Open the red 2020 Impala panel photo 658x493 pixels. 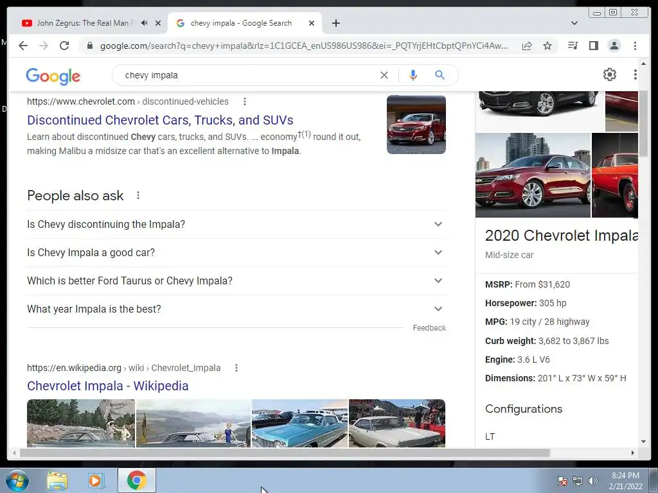pos(533,175)
